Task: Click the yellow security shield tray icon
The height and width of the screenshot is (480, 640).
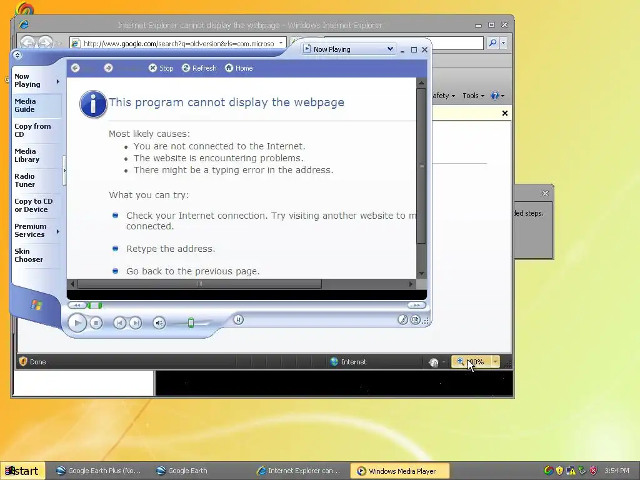Action: pyautogui.click(x=559, y=471)
